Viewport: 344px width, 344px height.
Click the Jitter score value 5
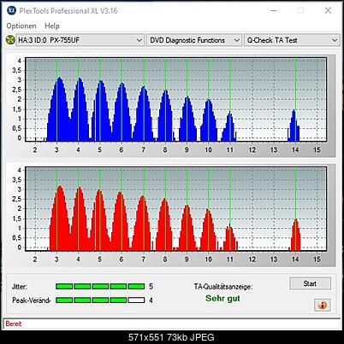point(151,286)
